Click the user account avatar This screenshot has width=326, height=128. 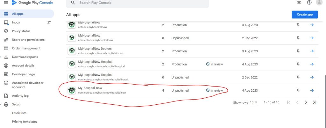pyautogui.click(x=319, y=3)
